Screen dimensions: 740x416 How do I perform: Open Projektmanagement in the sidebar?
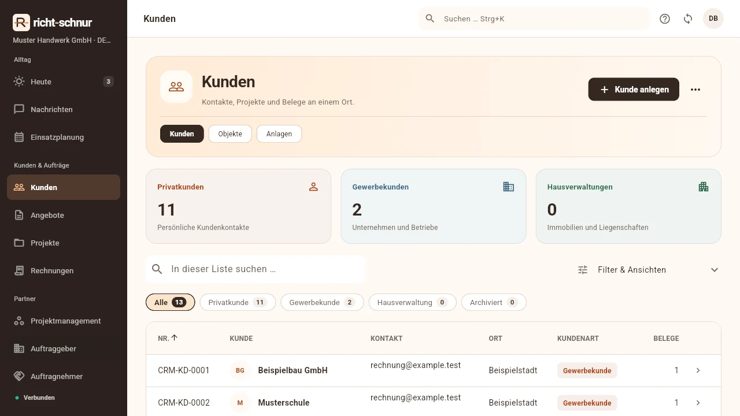coord(64,321)
